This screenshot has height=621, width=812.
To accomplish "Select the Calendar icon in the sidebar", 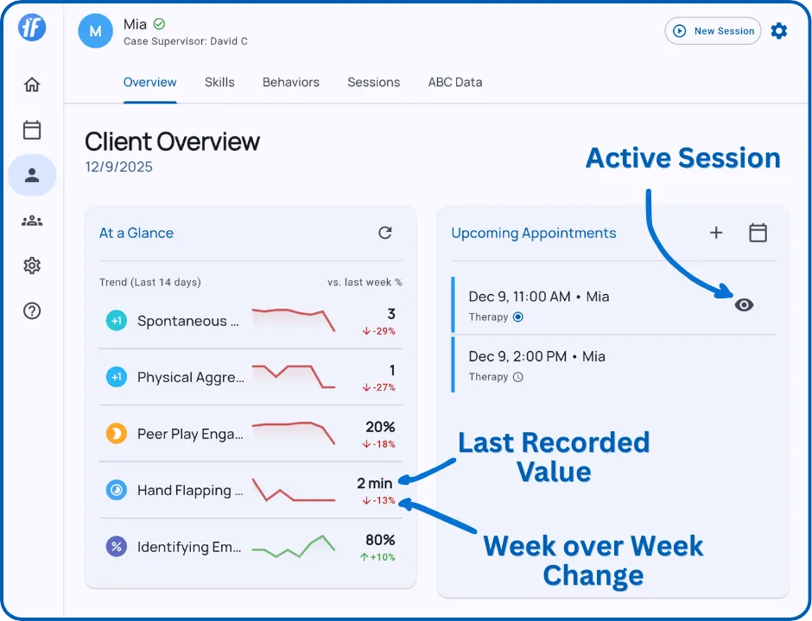I will (32, 129).
